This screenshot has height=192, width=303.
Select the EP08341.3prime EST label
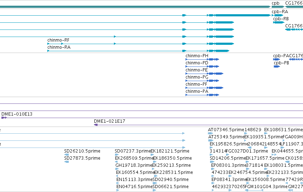click(x=229, y=180)
